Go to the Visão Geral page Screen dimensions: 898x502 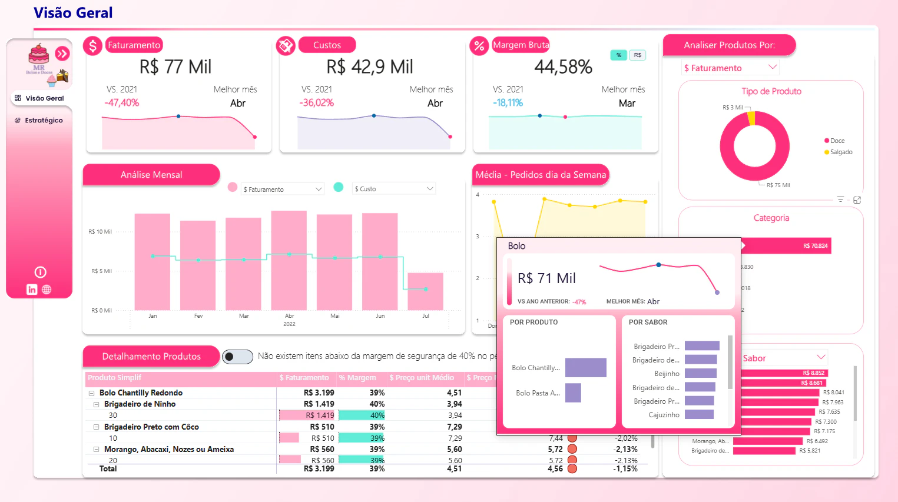[x=39, y=98]
